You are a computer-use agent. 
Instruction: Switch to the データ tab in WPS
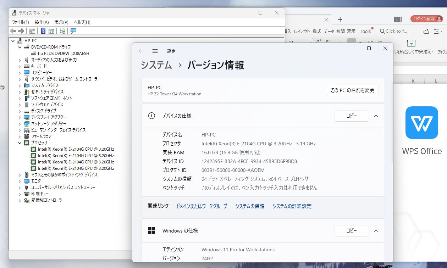(329, 31)
